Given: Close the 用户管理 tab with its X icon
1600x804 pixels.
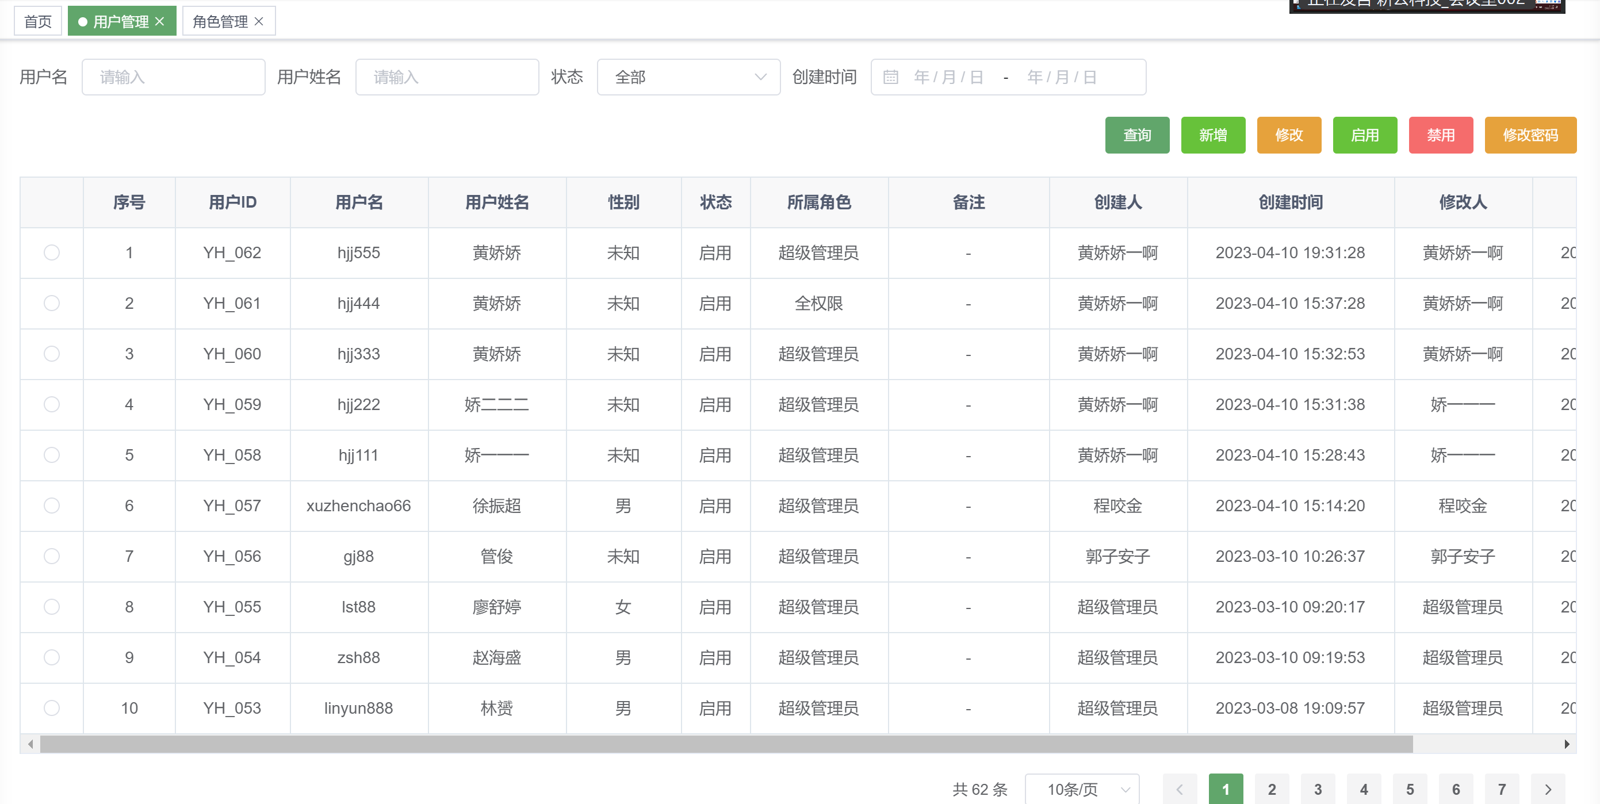Looking at the screenshot, I should [160, 22].
